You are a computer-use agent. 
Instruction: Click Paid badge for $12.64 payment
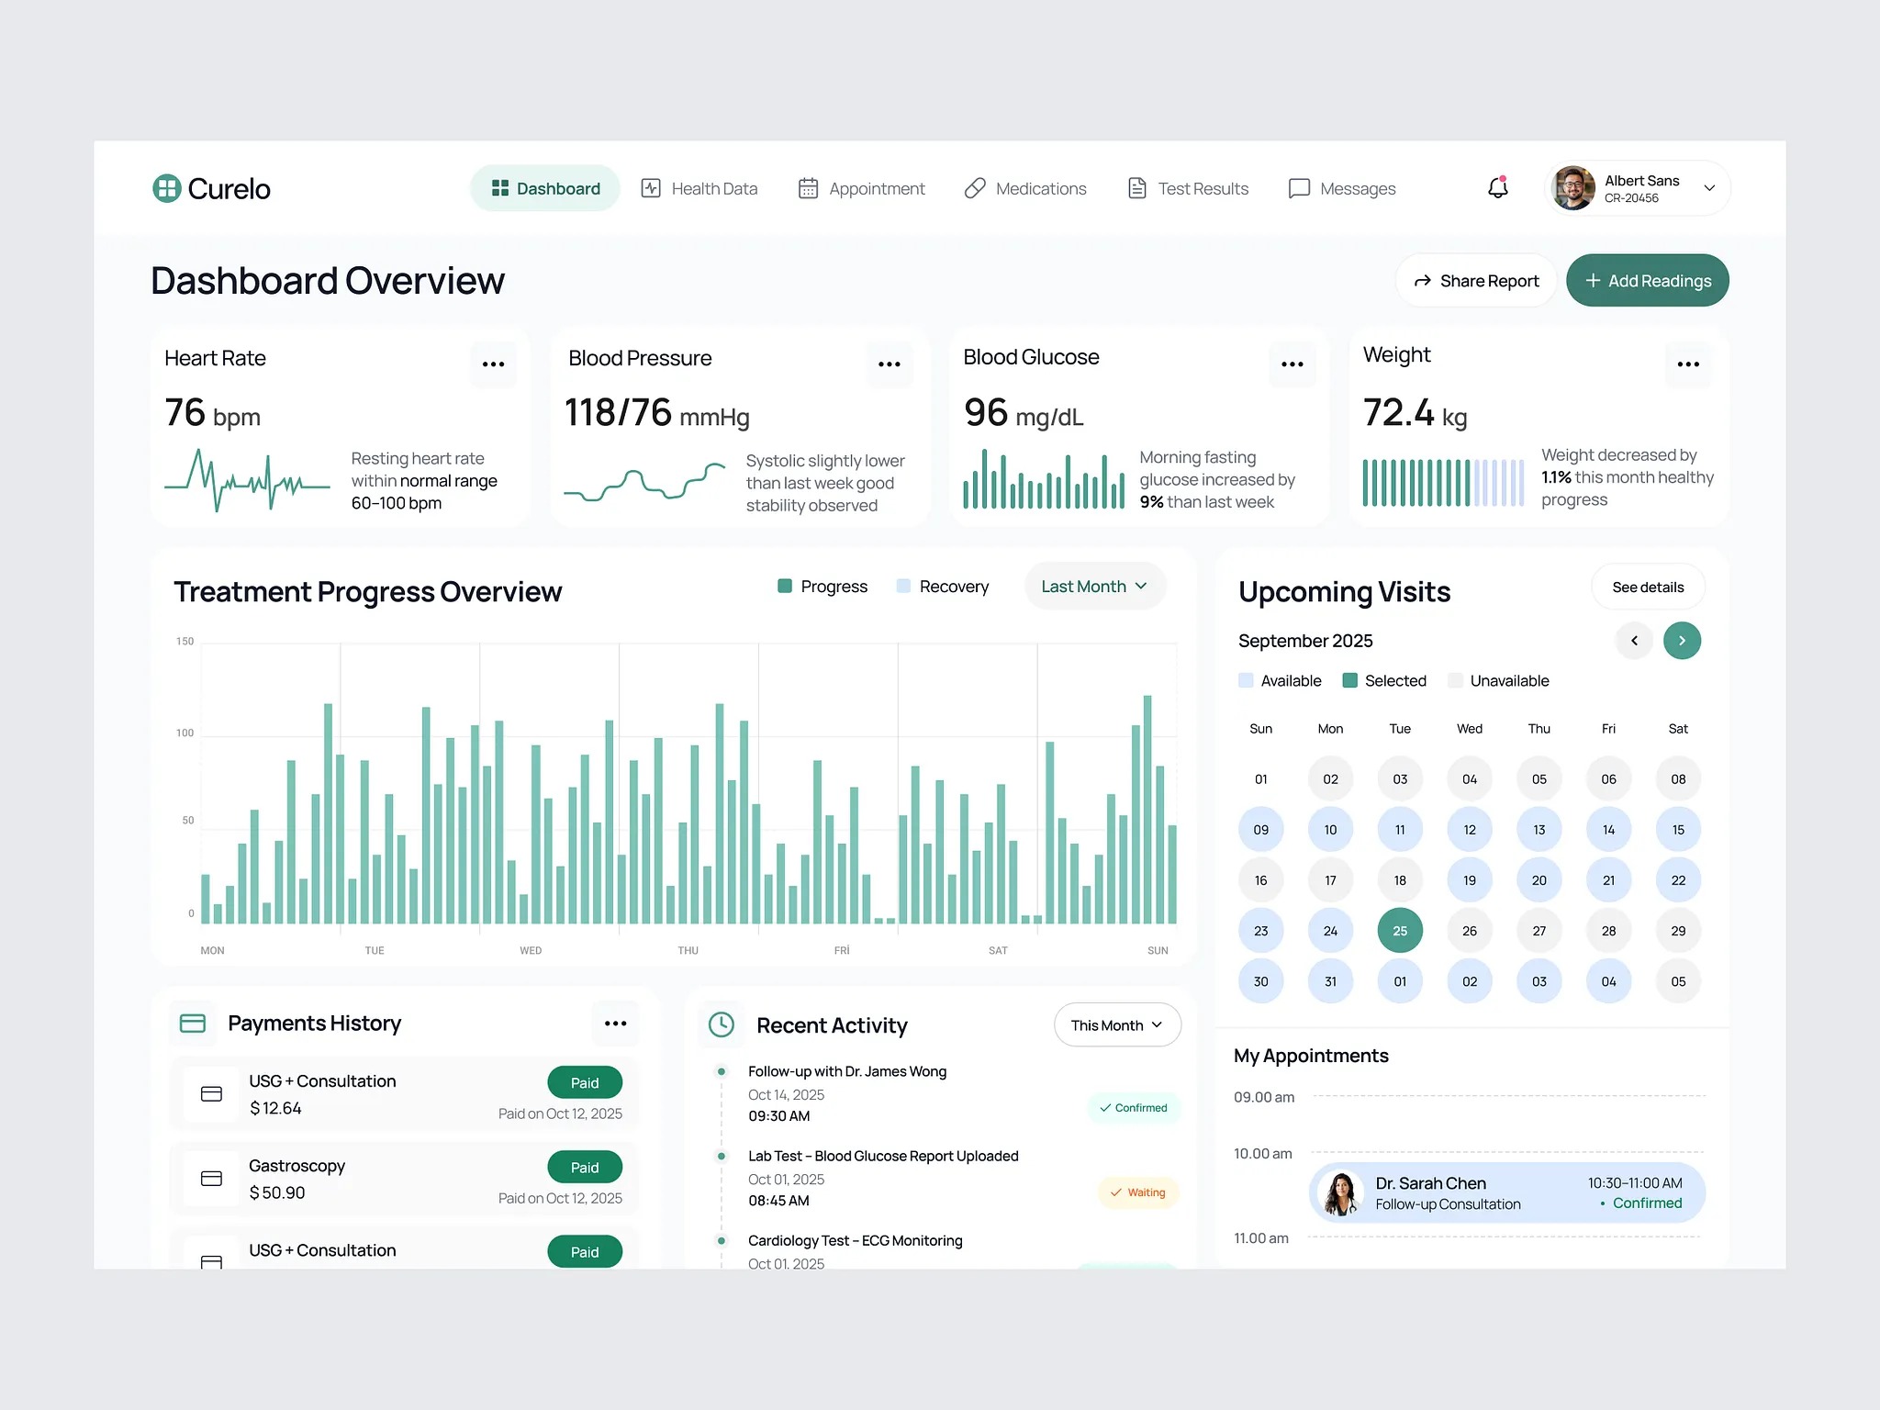pos(585,1082)
